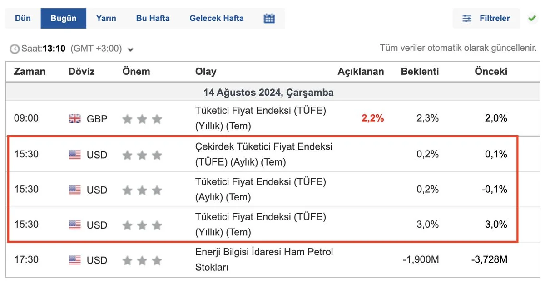
Task: Click the UK flag icon beside GBP
Action: click(74, 119)
